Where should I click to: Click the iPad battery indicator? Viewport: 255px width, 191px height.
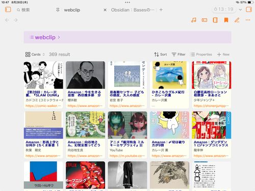coord(250,3)
